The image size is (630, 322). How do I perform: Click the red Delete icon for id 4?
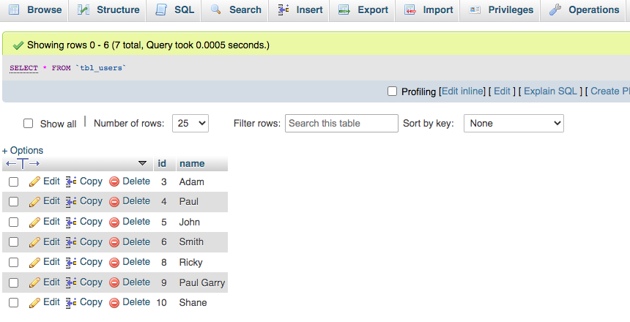pyautogui.click(x=114, y=202)
